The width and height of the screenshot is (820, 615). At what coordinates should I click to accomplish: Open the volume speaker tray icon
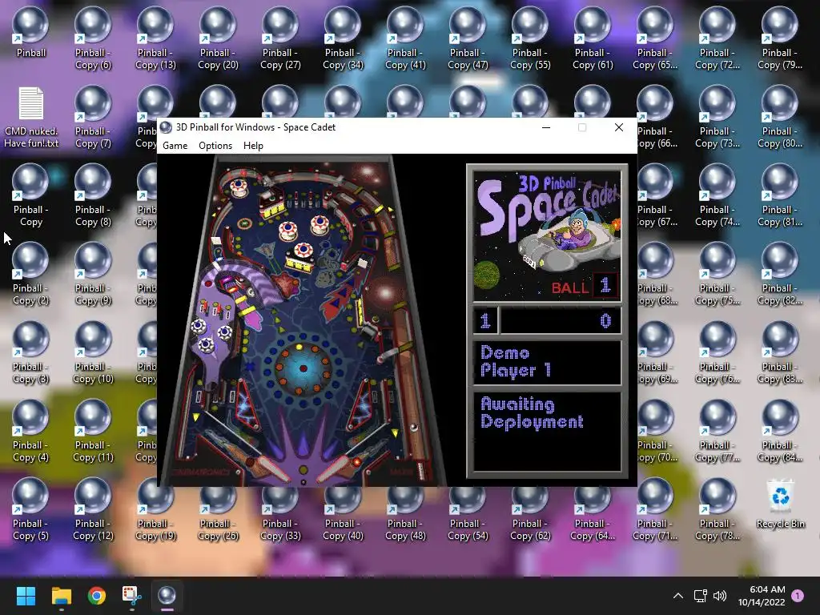pos(720,596)
